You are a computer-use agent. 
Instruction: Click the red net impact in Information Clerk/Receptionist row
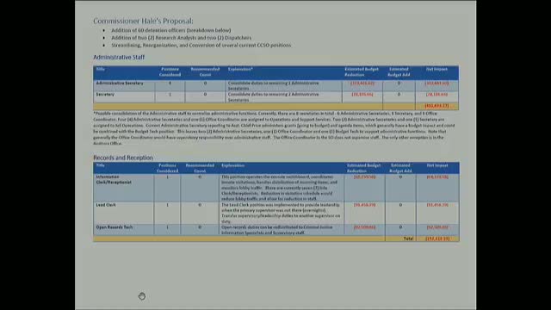(437, 177)
